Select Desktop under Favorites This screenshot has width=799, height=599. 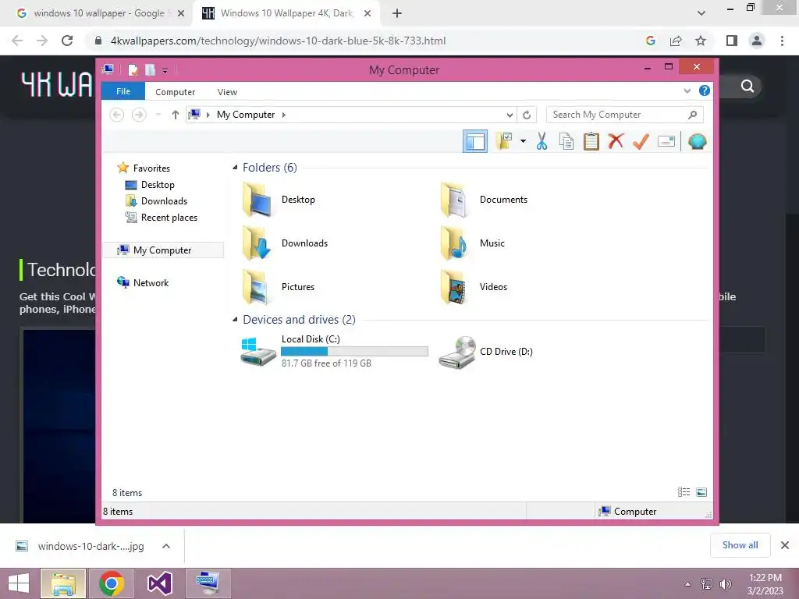pos(158,184)
